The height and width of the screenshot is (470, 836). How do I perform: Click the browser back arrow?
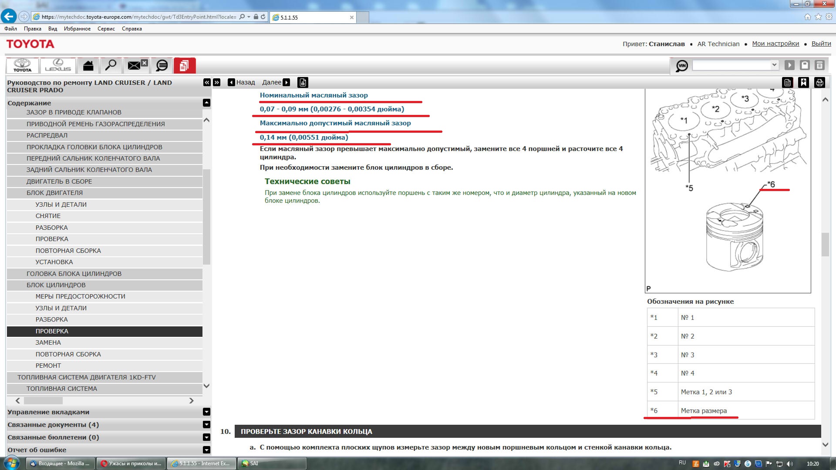point(9,17)
